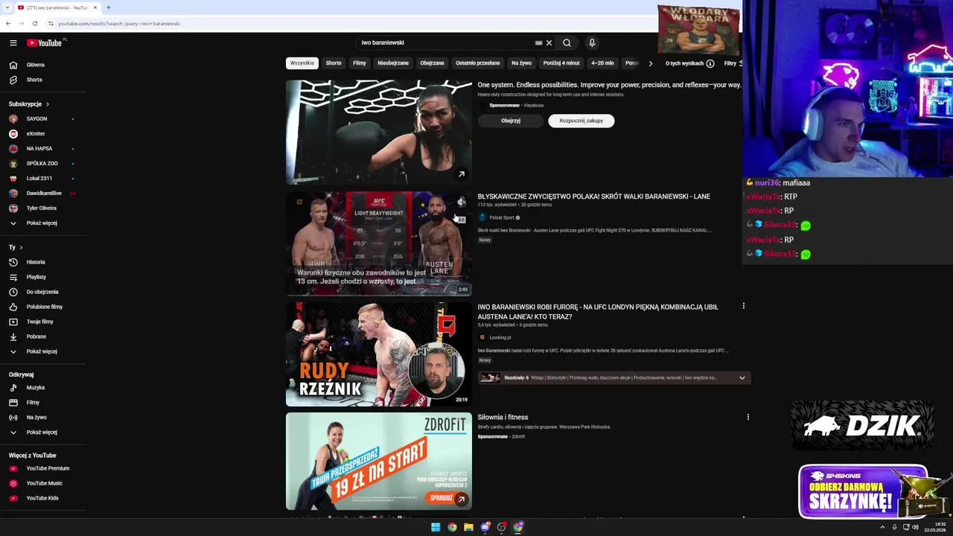953x536 pixels.
Task: Open the RUDY RZEŹNIK video thumbnail
Action: (379, 354)
